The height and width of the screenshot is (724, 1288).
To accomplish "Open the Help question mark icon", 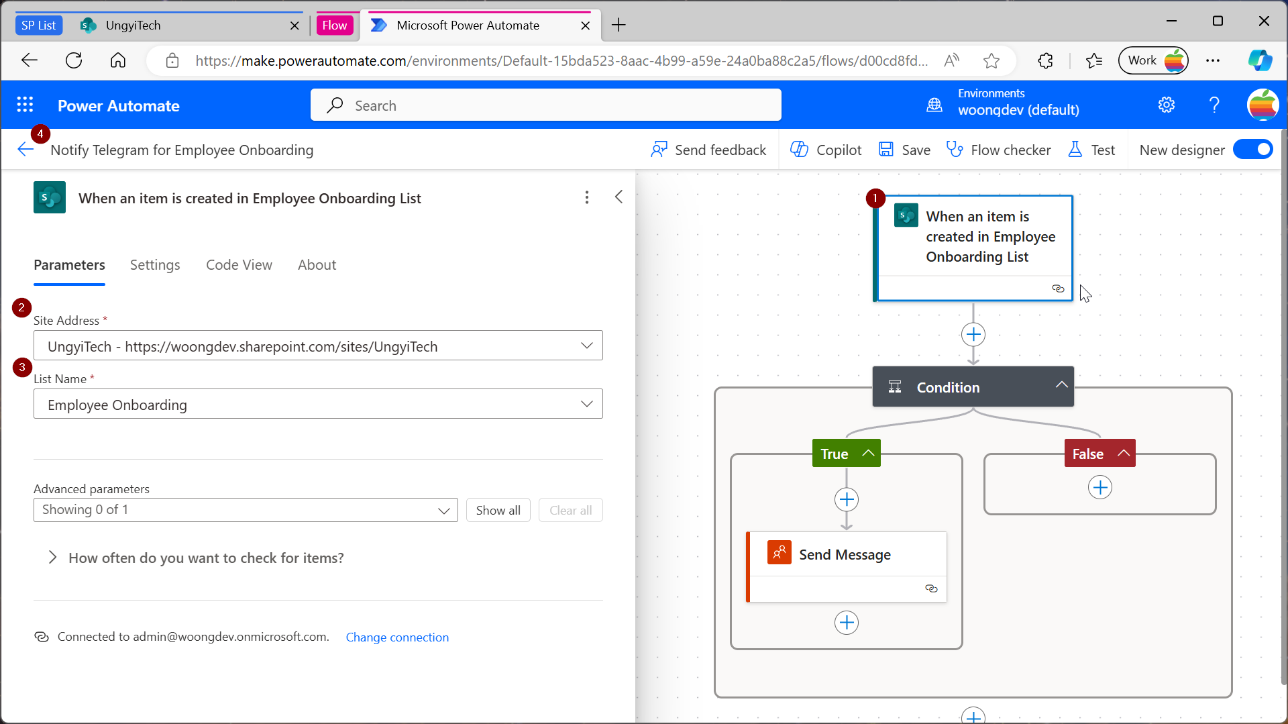I will [1214, 105].
